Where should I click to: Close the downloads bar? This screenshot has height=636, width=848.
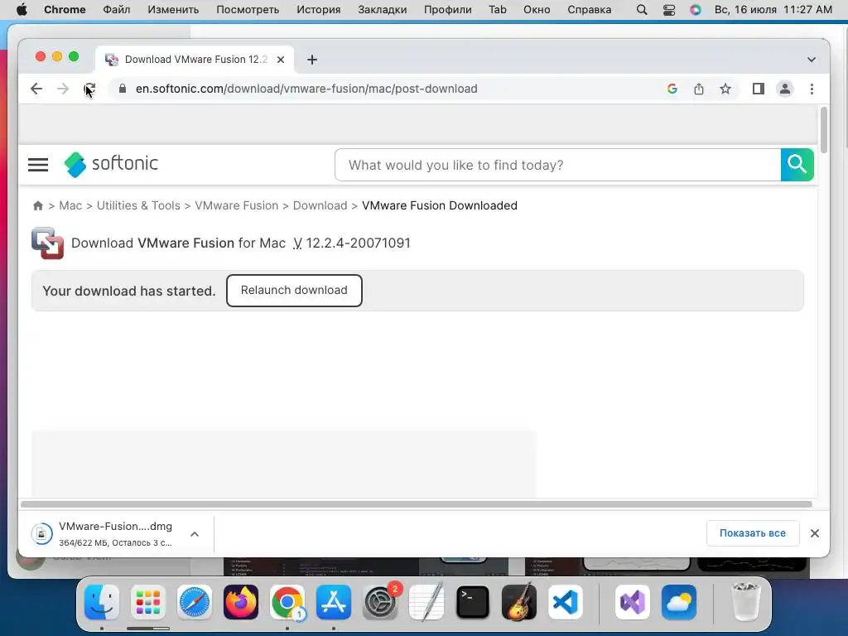[815, 533]
